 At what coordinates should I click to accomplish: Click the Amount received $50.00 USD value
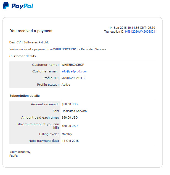coord(70,104)
